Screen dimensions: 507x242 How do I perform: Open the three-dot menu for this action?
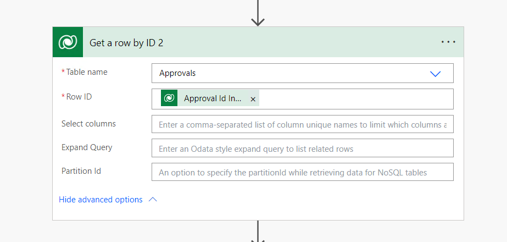[448, 42]
